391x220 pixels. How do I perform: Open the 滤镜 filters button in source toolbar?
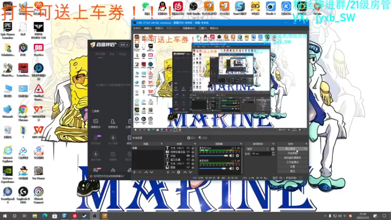point(203,138)
